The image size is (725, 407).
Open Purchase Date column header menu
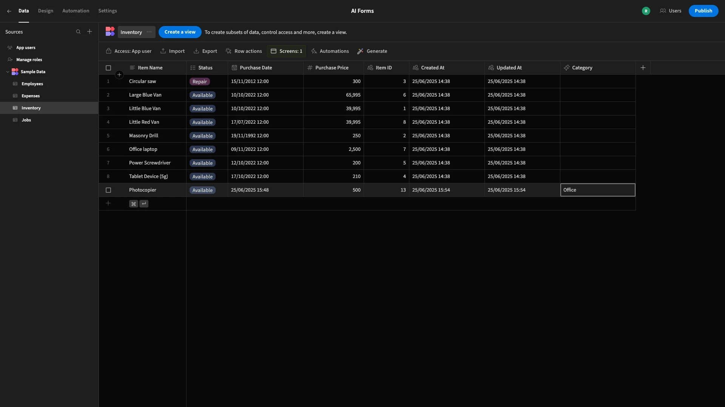point(265,68)
